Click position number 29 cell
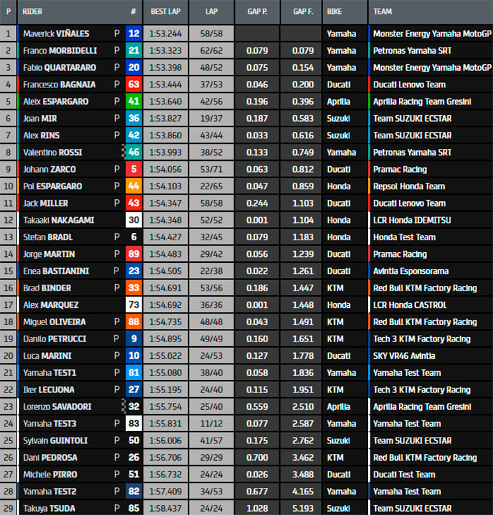 coord(8,508)
